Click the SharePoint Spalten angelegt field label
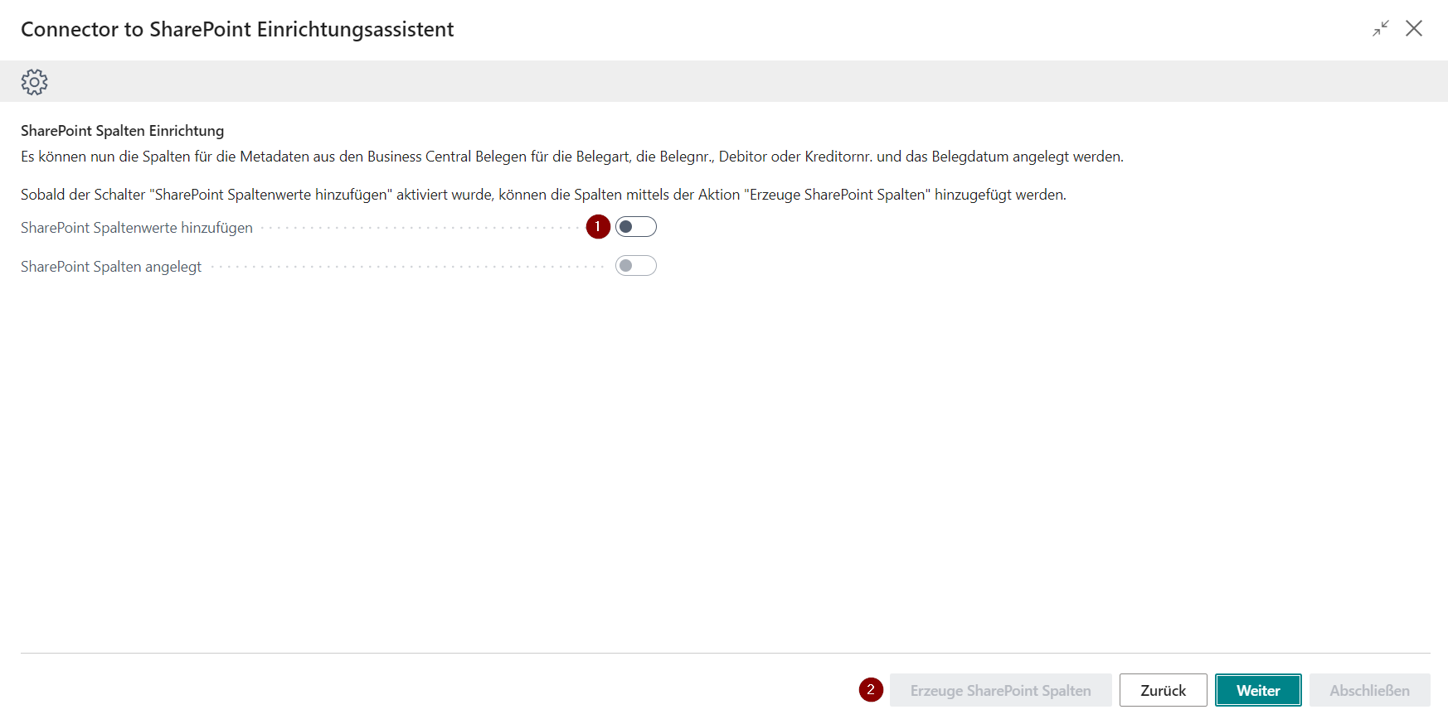The width and height of the screenshot is (1448, 724). coord(111,267)
